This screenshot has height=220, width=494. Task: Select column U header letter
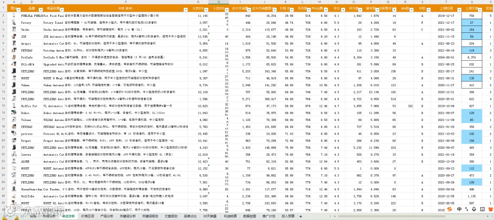pos(472,2)
